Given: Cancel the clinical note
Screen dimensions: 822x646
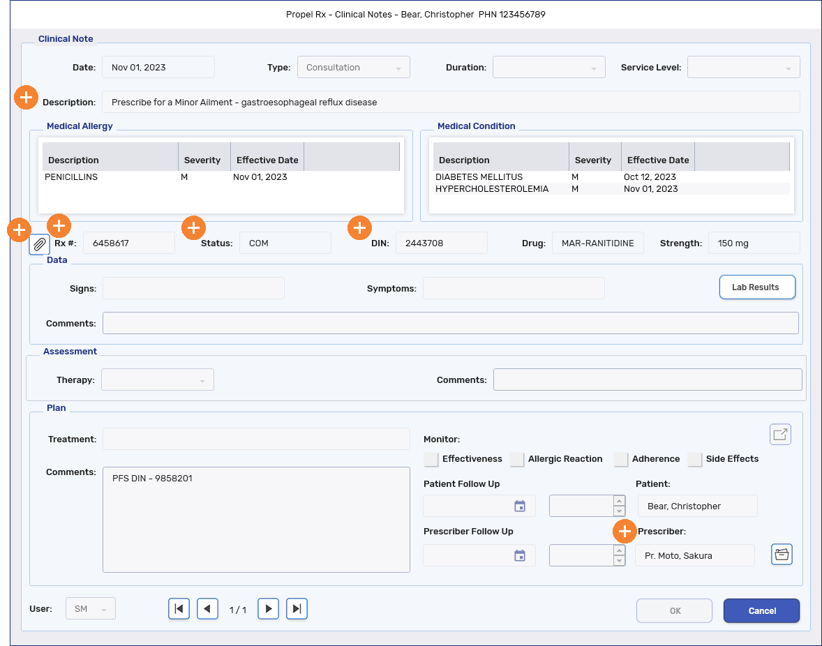Looking at the screenshot, I should 761,610.
